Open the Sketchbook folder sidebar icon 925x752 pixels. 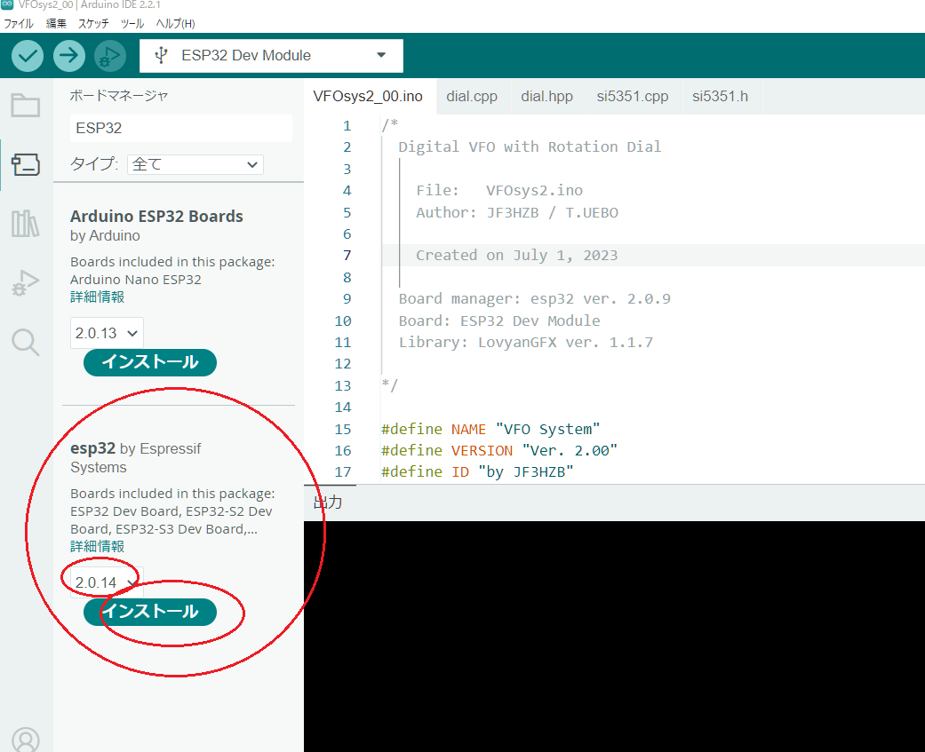point(26,106)
